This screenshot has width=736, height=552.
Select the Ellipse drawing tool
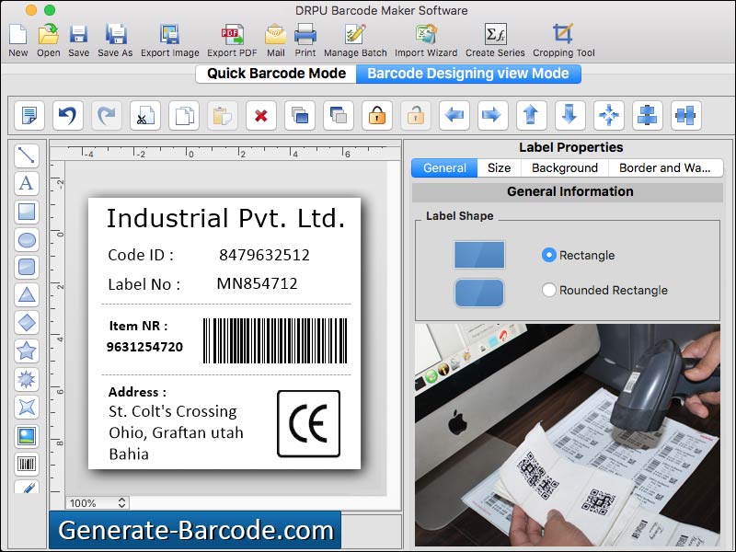(27, 240)
